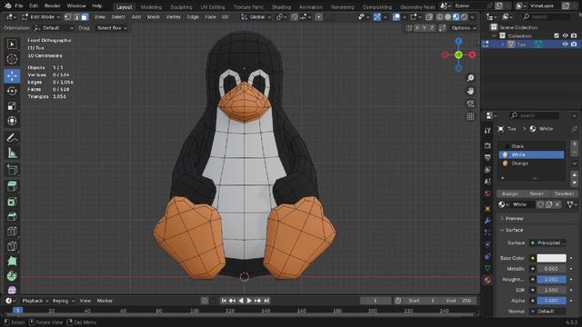Open Material properties tab

487,281
